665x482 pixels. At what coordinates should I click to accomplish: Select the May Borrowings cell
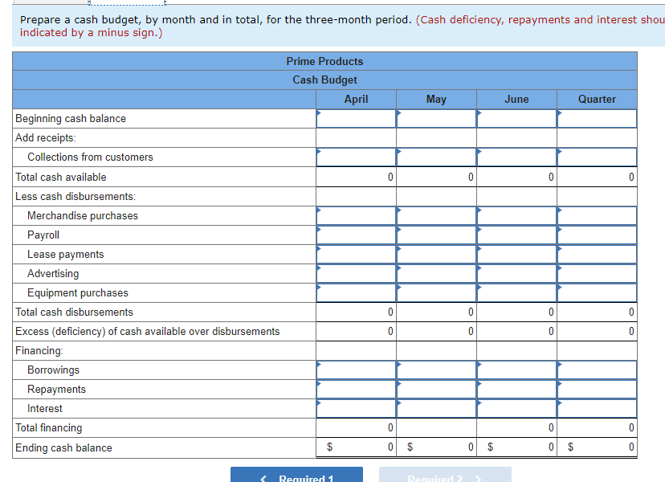[x=436, y=370]
